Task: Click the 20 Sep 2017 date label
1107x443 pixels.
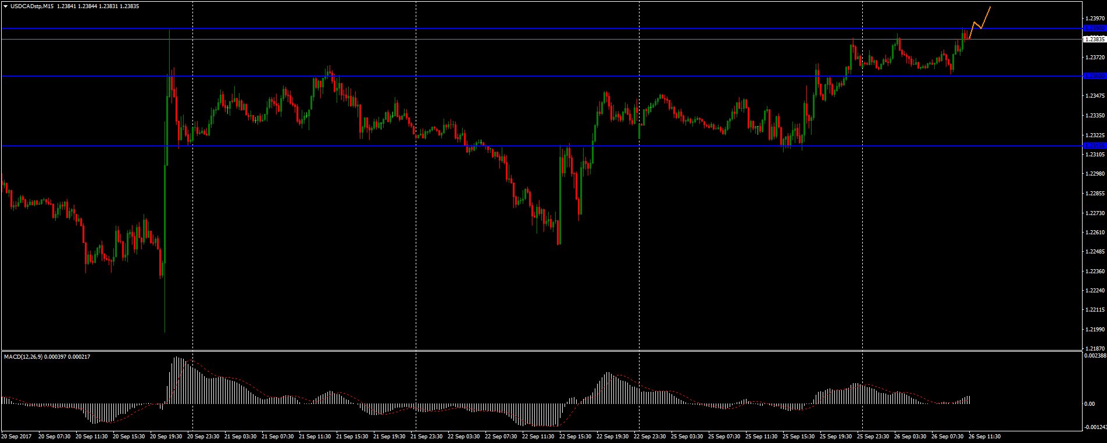Action: coord(16,436)
